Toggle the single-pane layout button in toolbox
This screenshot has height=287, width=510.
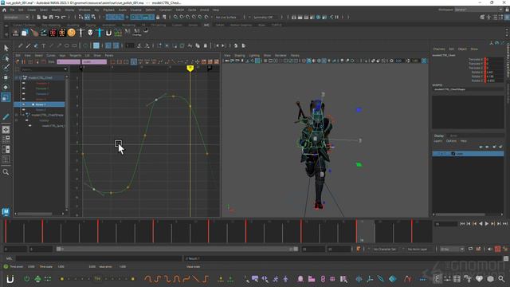[x=6, y=129]
